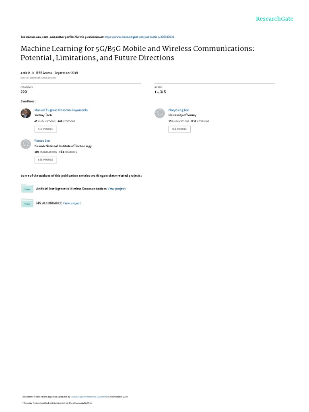Click the reads count 14,315
Viewport: 309px width, 412px height.
pyautogui.click(x=160, y=92)
